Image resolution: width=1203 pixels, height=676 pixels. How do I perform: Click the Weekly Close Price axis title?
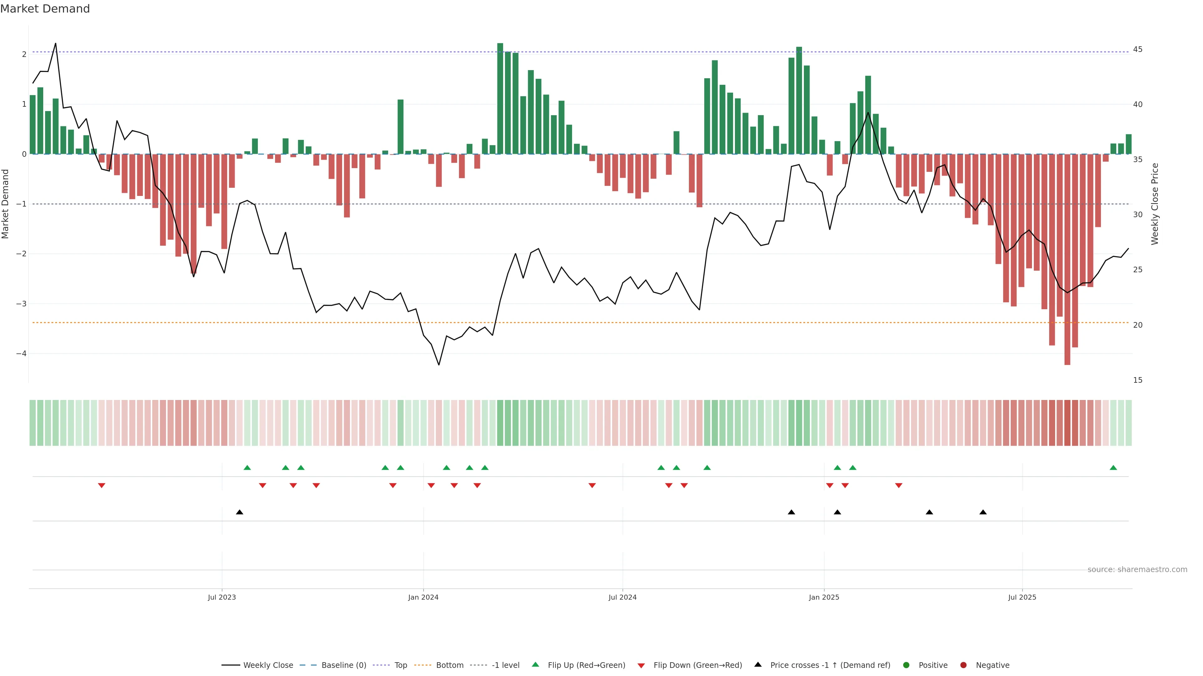[x=1155, y=204]
